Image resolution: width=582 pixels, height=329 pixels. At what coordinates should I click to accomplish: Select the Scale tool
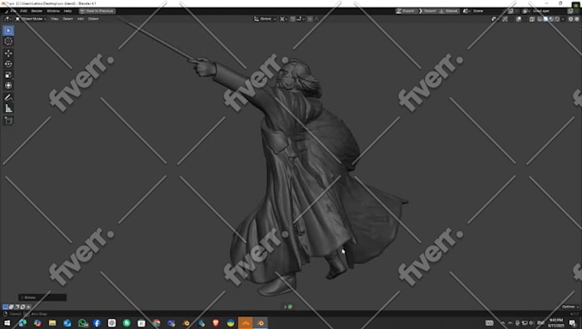9,75
